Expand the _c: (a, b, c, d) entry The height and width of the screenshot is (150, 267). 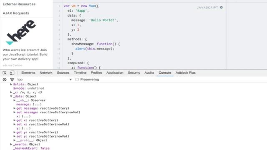[x=11, y=92]
